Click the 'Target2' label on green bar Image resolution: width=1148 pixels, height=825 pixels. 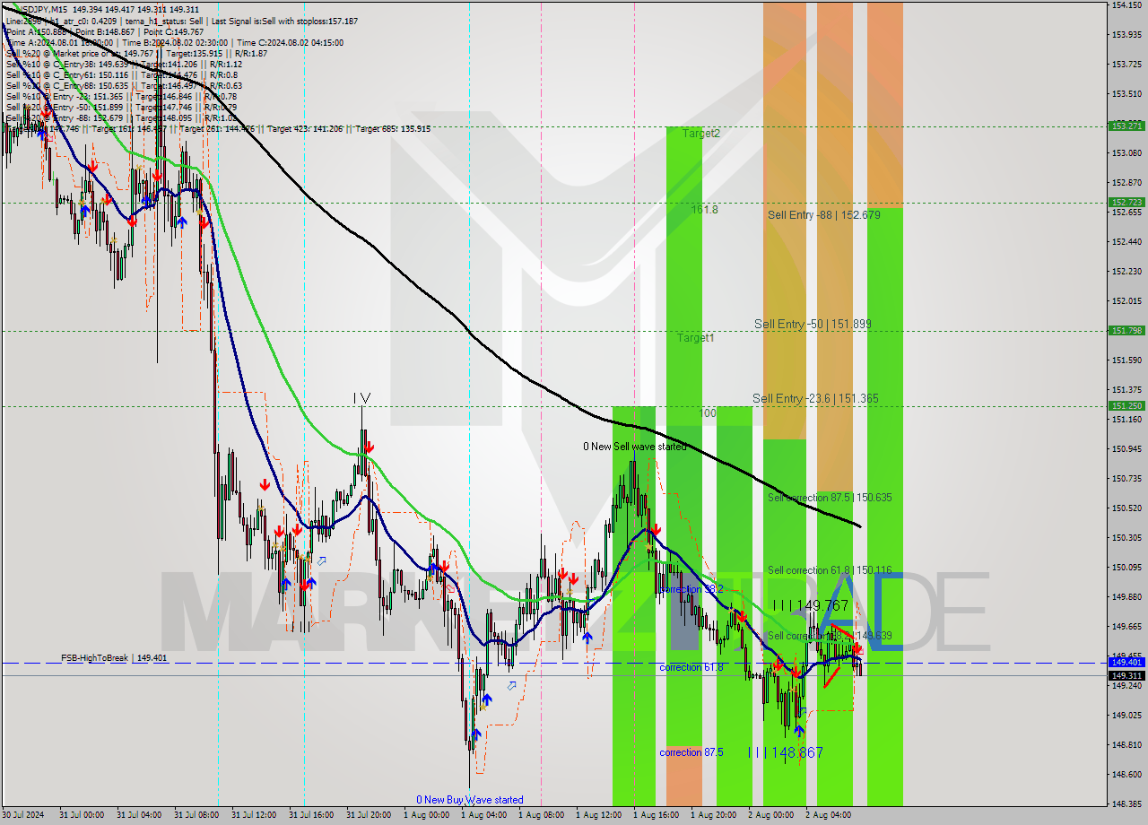pos(701,133)
